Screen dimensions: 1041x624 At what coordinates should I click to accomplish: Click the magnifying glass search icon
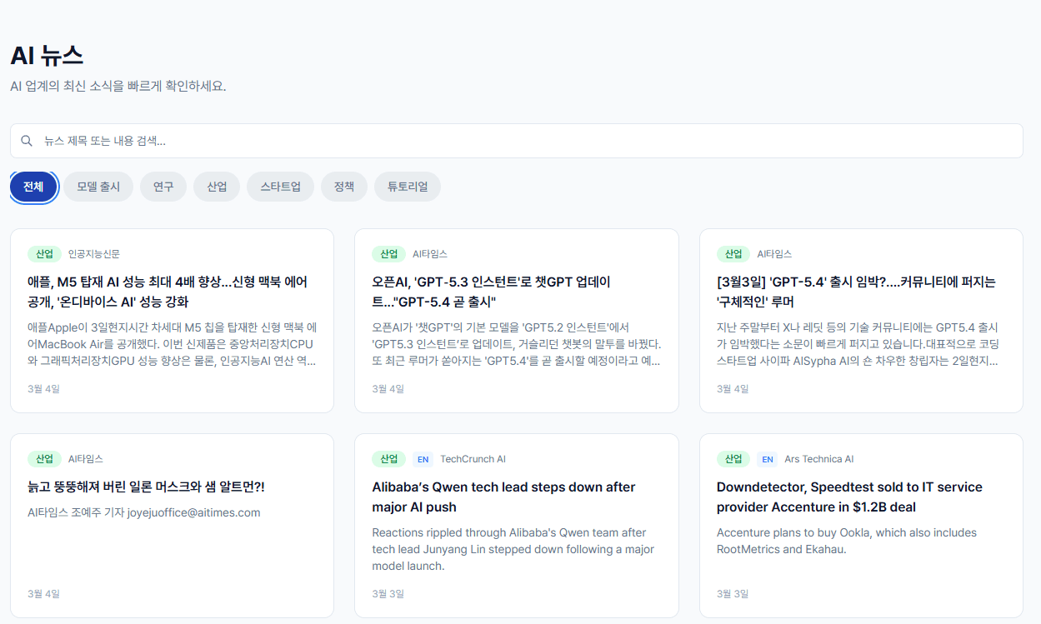pyautogui.click(x=26, y=141)
